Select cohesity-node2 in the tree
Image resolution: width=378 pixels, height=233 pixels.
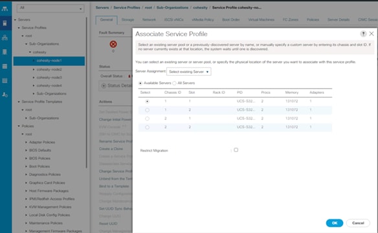tap(49, 69)
